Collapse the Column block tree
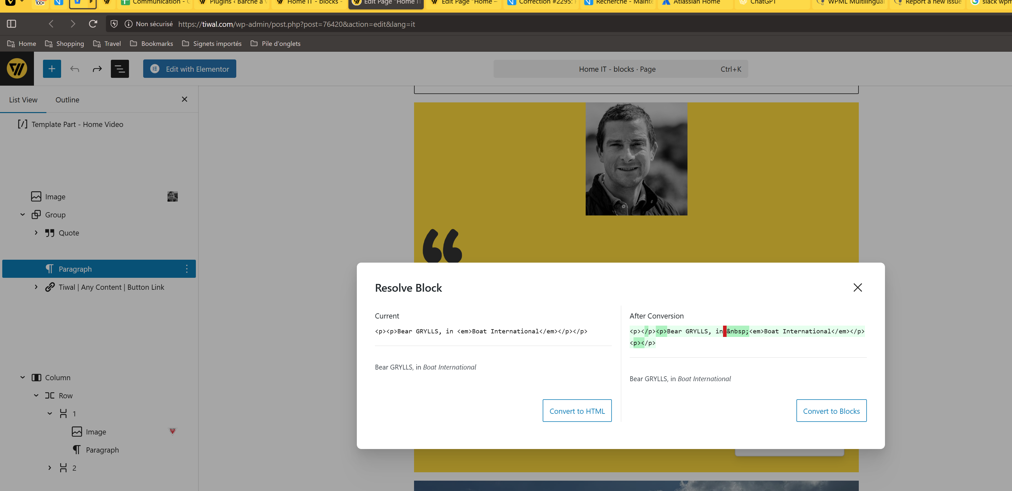 [x=23, y=377]
